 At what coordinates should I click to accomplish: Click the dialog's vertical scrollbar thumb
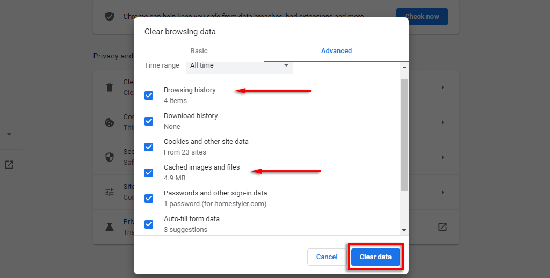pos(404,134)
